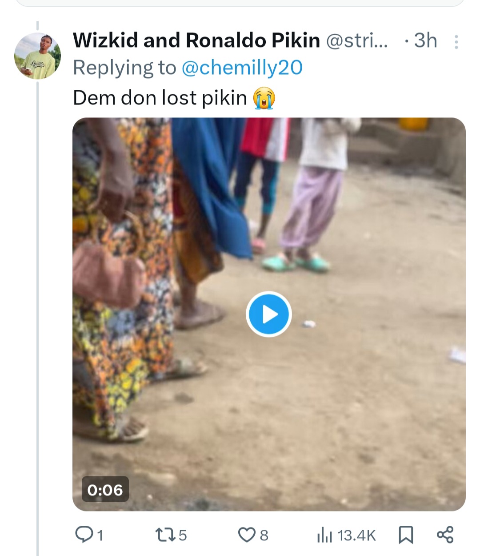Play the video with blue play button
The width and height of the screenshot is (480, 556).
[x=268, y=314]
